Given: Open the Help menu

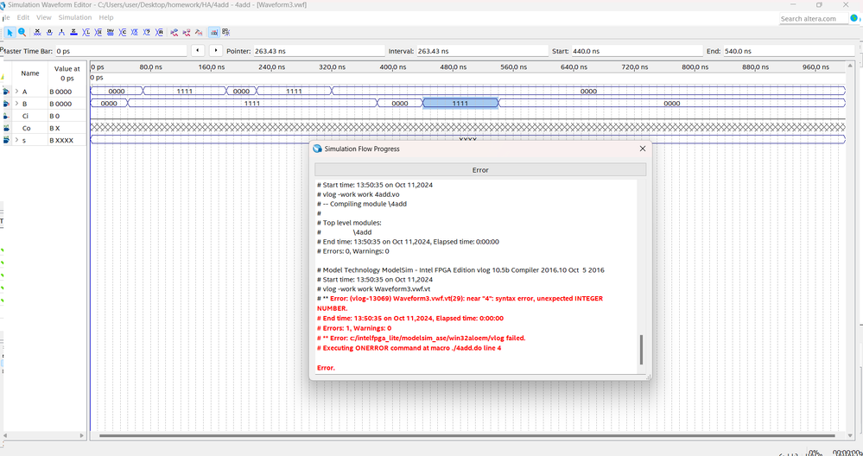Looking at the screenshot, I should point(105,17).
